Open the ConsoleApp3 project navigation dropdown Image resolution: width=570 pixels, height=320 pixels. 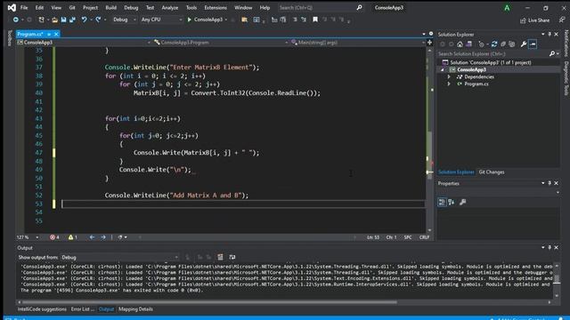pyautogui.click(x=84, y=43)
